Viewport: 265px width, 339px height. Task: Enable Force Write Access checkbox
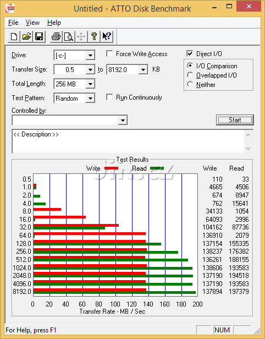coord(109,53)
